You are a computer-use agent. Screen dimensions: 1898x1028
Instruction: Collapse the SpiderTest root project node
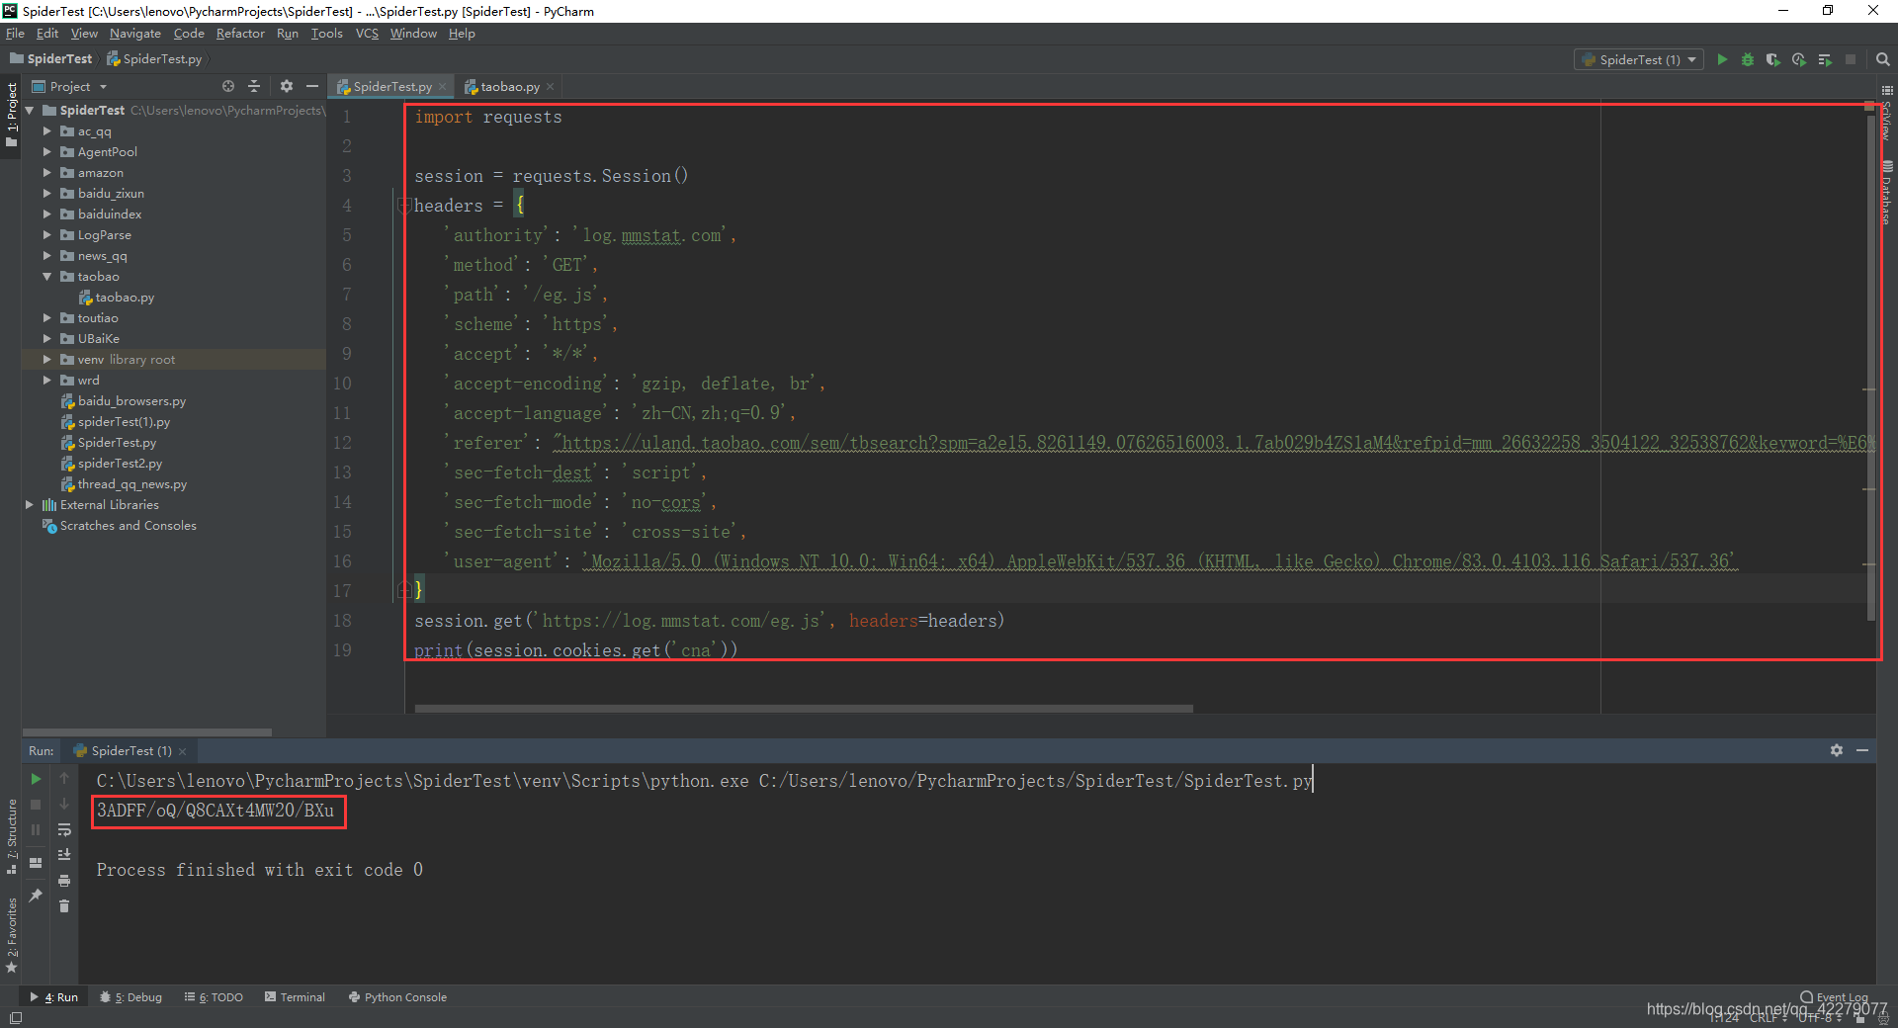pos(29,110)
